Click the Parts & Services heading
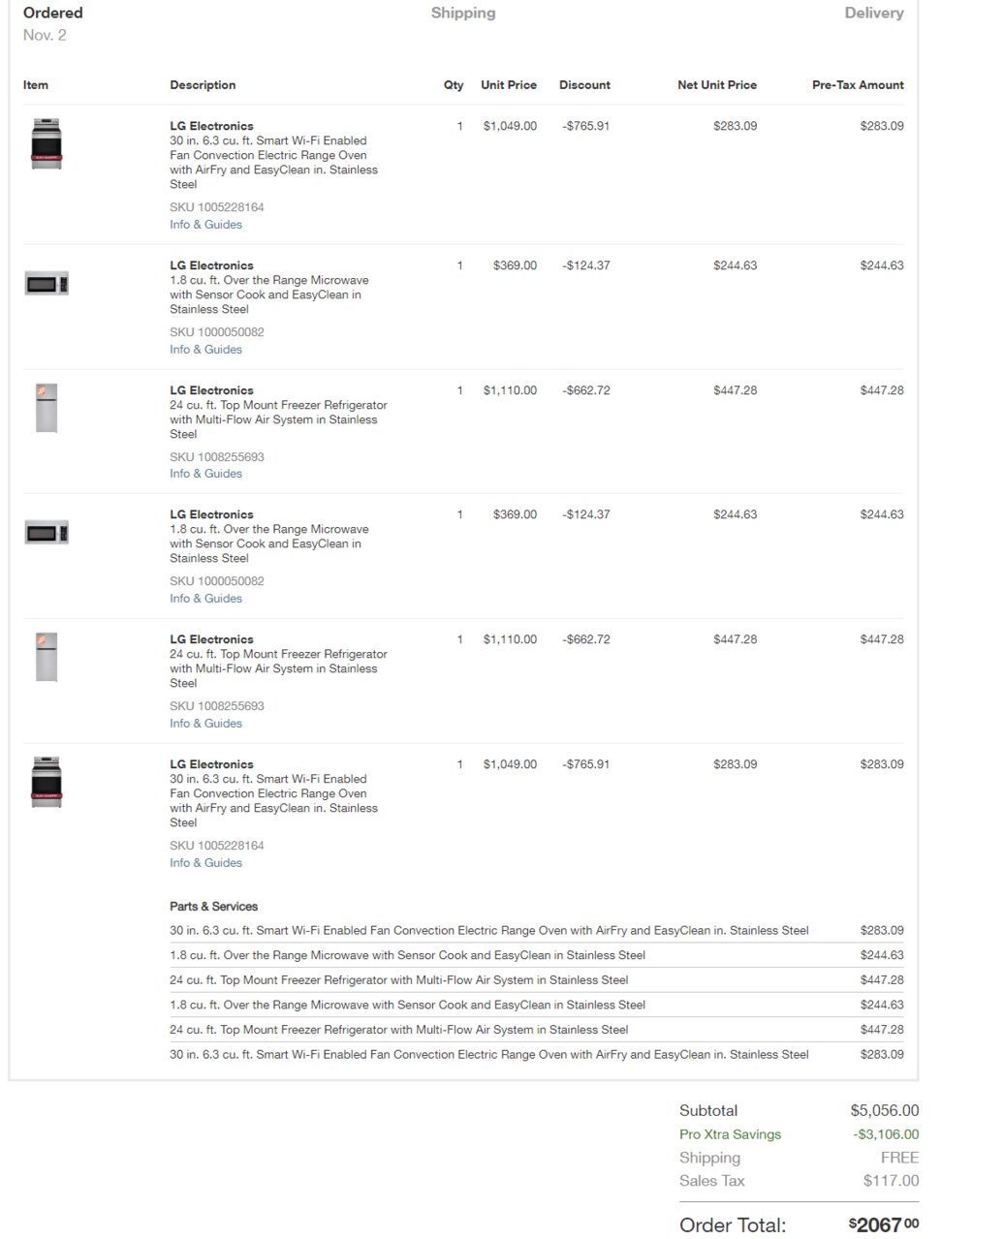 (213, 907)
